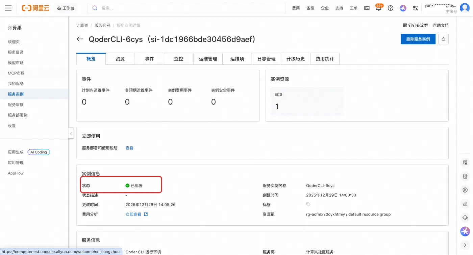Image resolution: width=473 pixels, height=255 pixels.
Task: Click the search magnifier icon
Action: 95,8
